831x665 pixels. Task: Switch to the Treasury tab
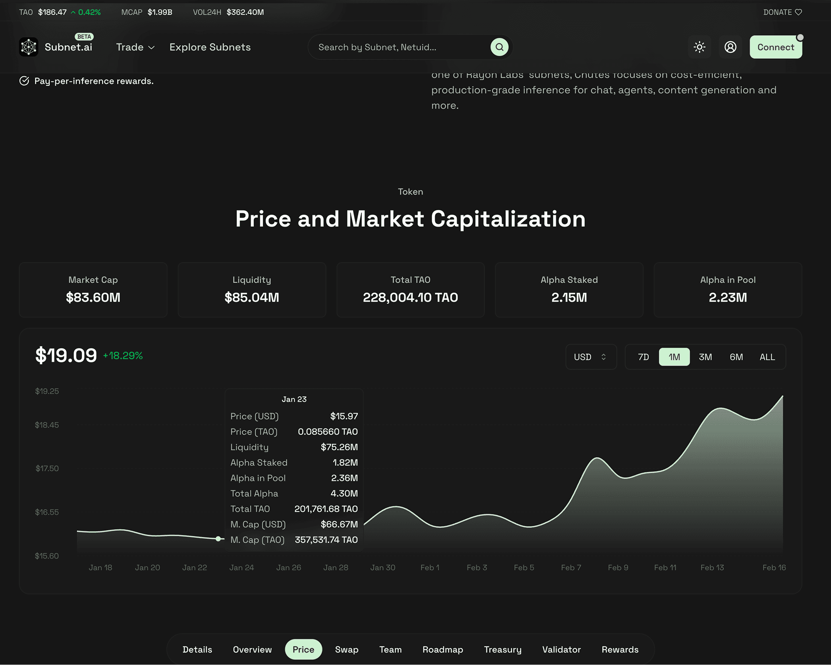coord(502,649)
